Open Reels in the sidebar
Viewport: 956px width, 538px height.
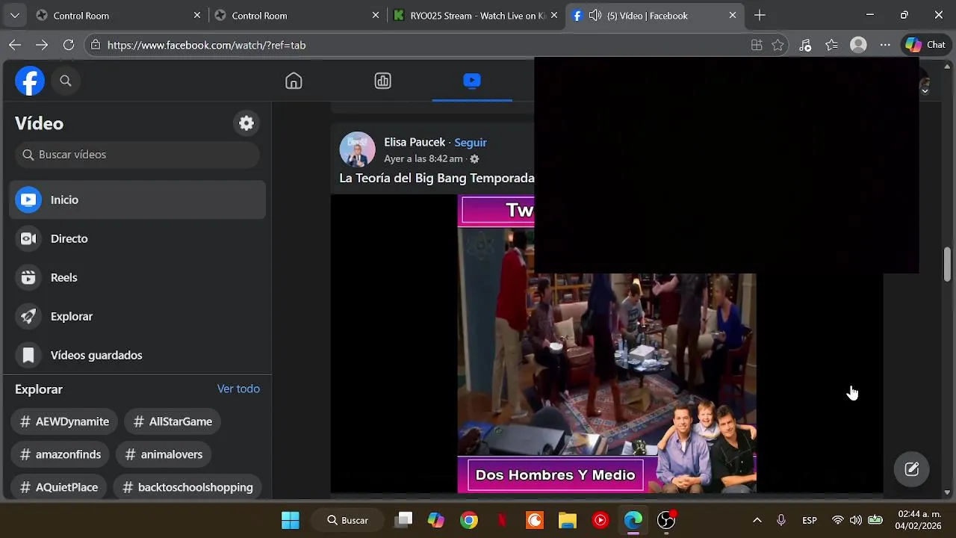(x=137, y=277)
